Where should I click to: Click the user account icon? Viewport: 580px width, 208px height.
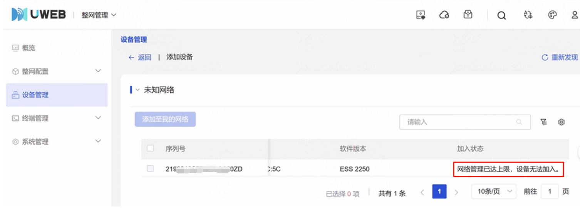coord(575,15)
